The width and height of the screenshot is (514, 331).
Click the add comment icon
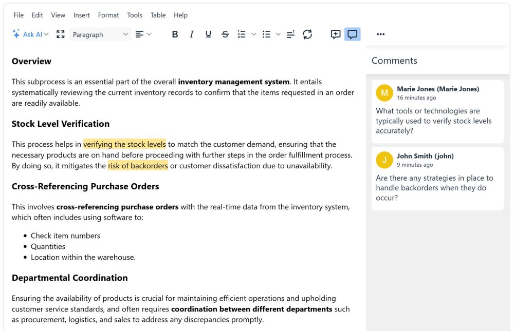335,34
